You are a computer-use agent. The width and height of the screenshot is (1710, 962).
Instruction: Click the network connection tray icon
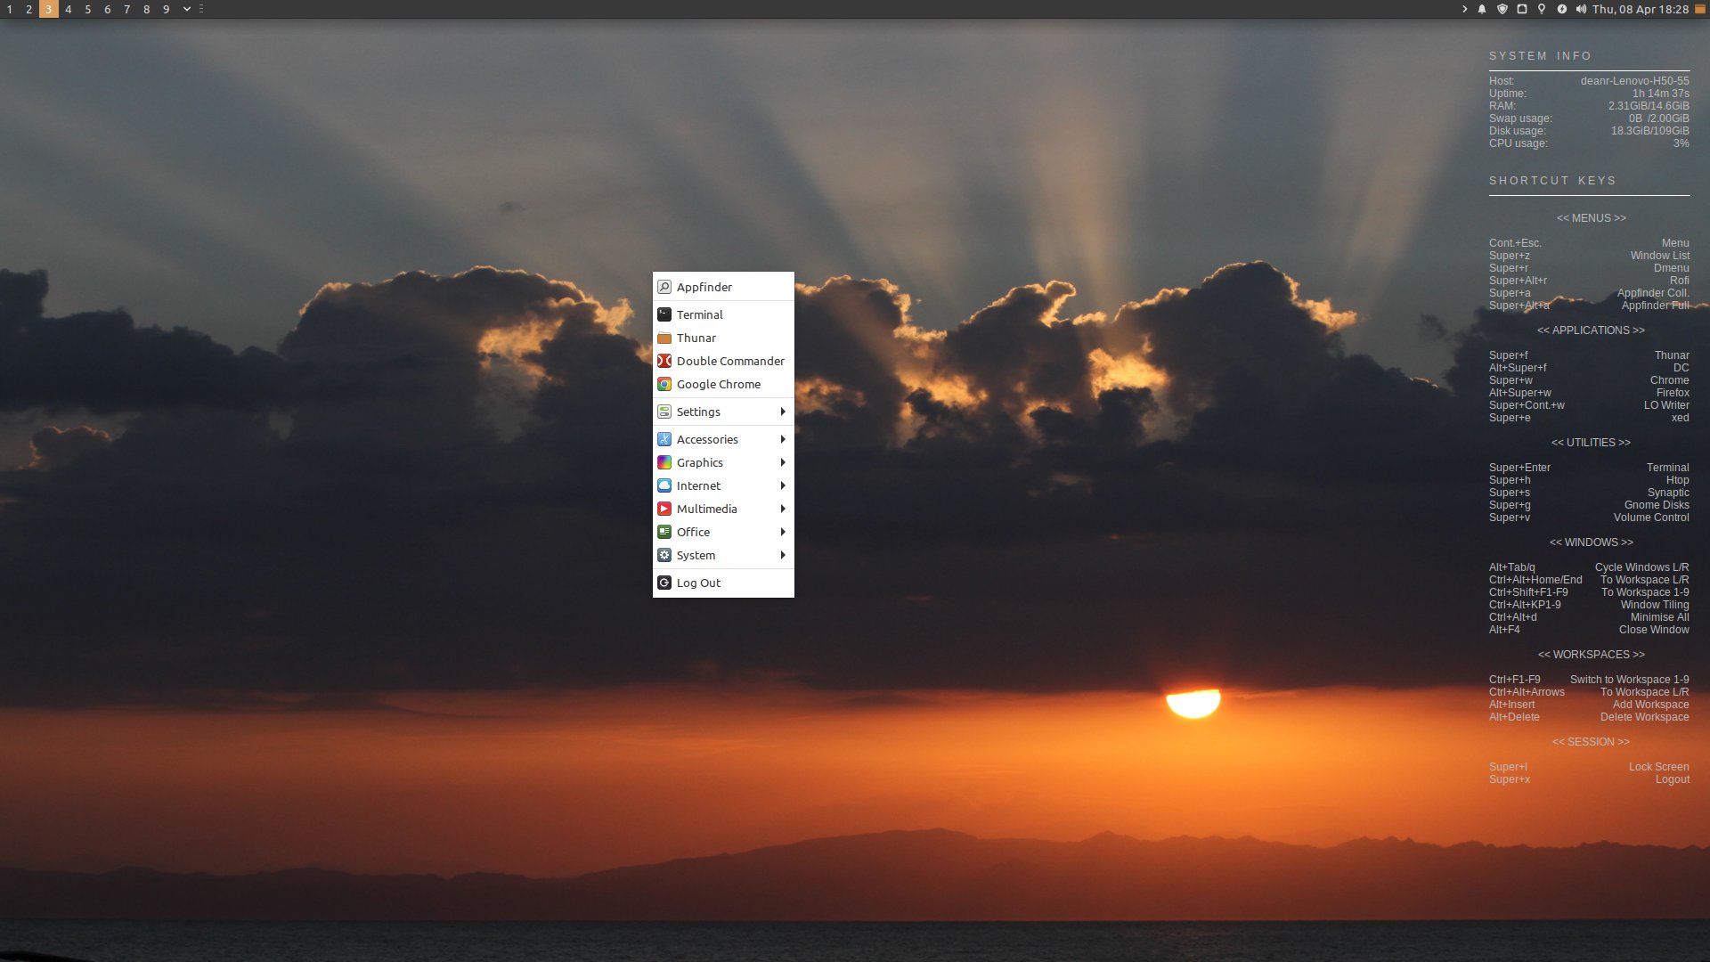pos(1522,9)
